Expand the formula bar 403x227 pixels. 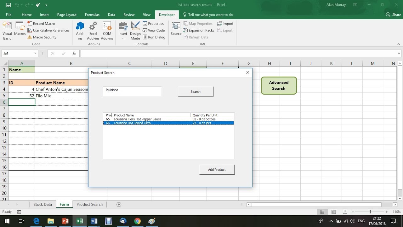(x=399, y=54)
